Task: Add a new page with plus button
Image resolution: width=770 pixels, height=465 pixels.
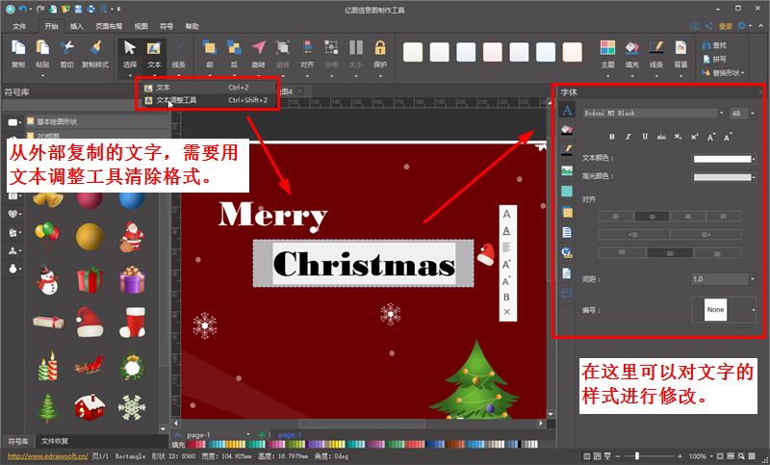Action: pos(261,434)
